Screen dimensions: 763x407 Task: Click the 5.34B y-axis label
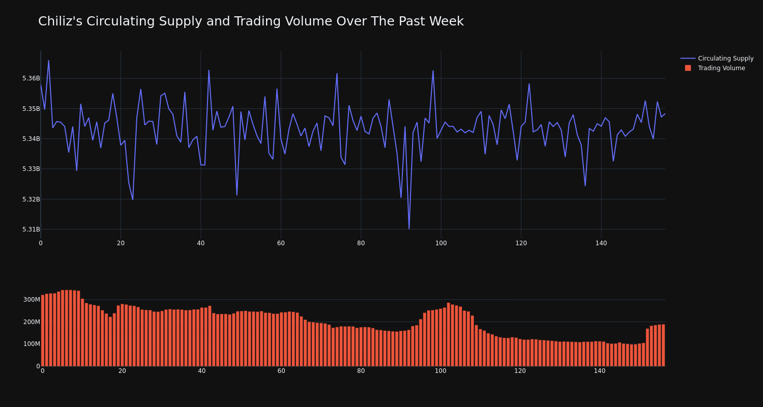tap(31, 138)
